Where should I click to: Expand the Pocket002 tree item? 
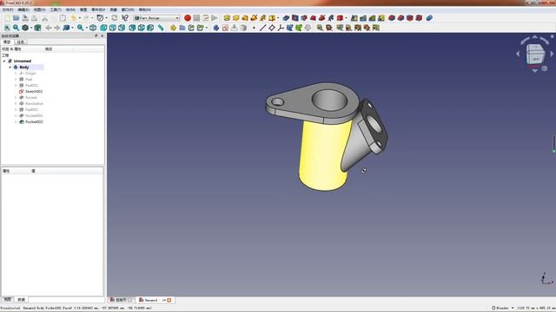(16, 121)
